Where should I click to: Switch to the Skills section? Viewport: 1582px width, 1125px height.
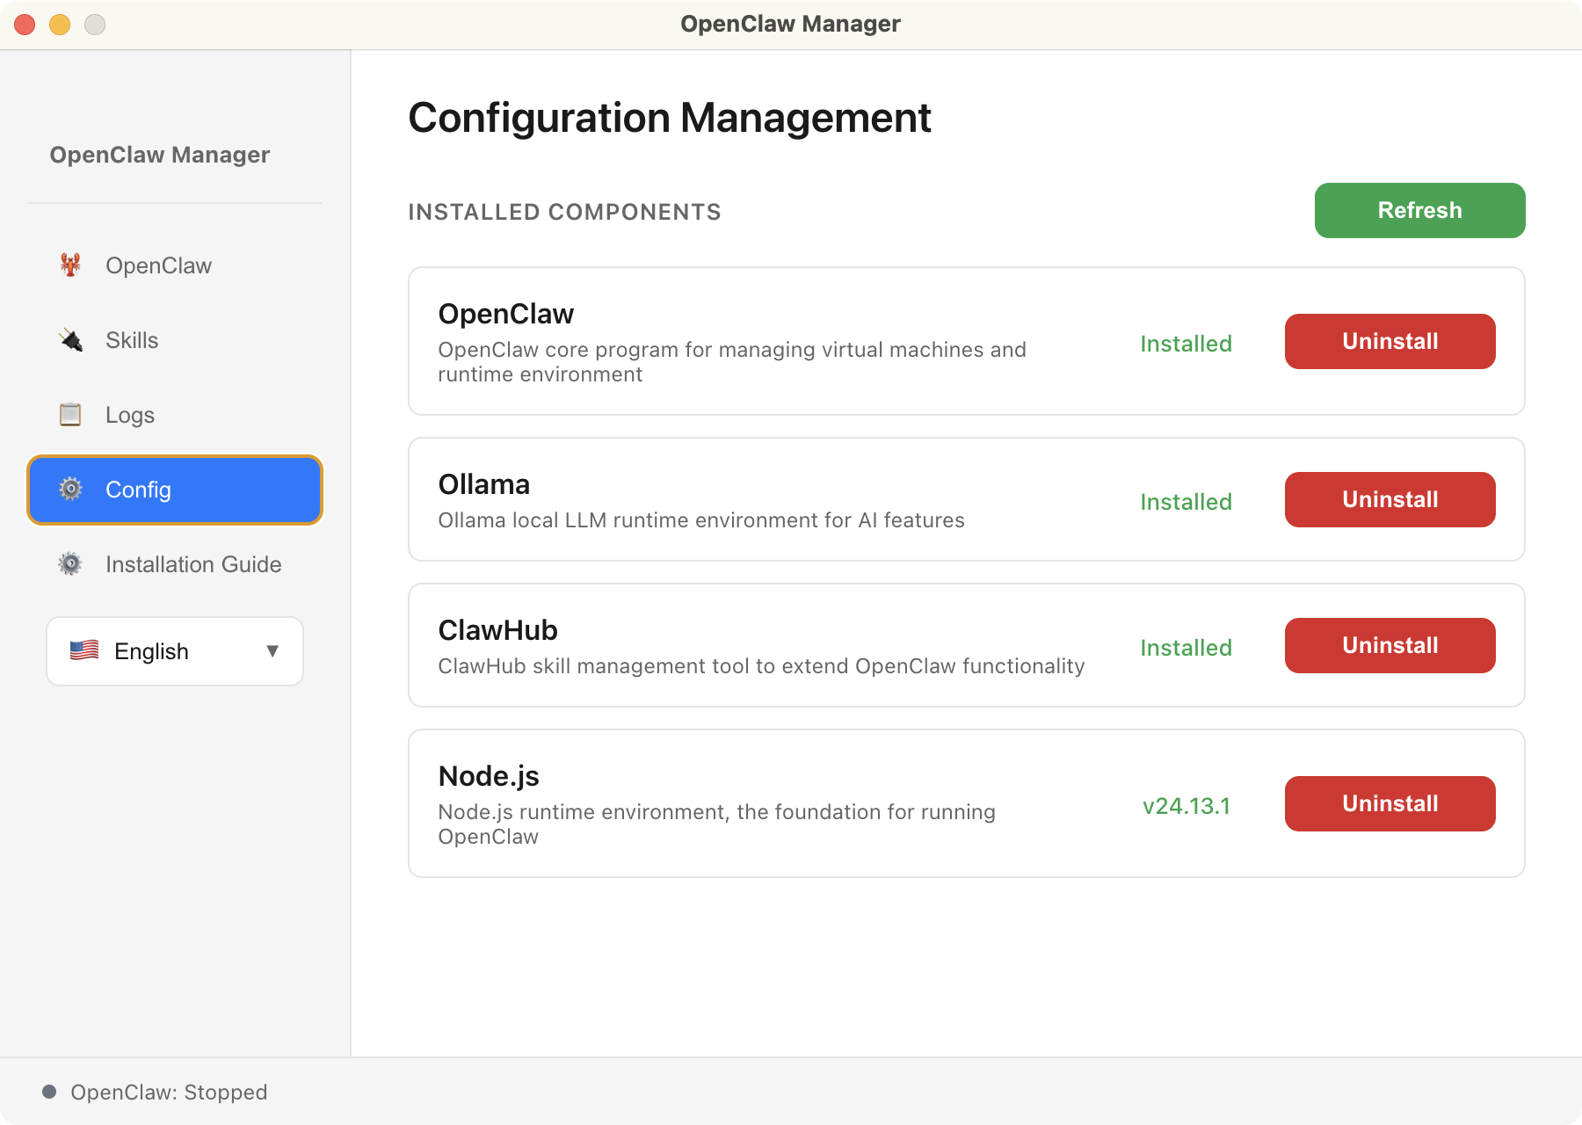[132, 340]
